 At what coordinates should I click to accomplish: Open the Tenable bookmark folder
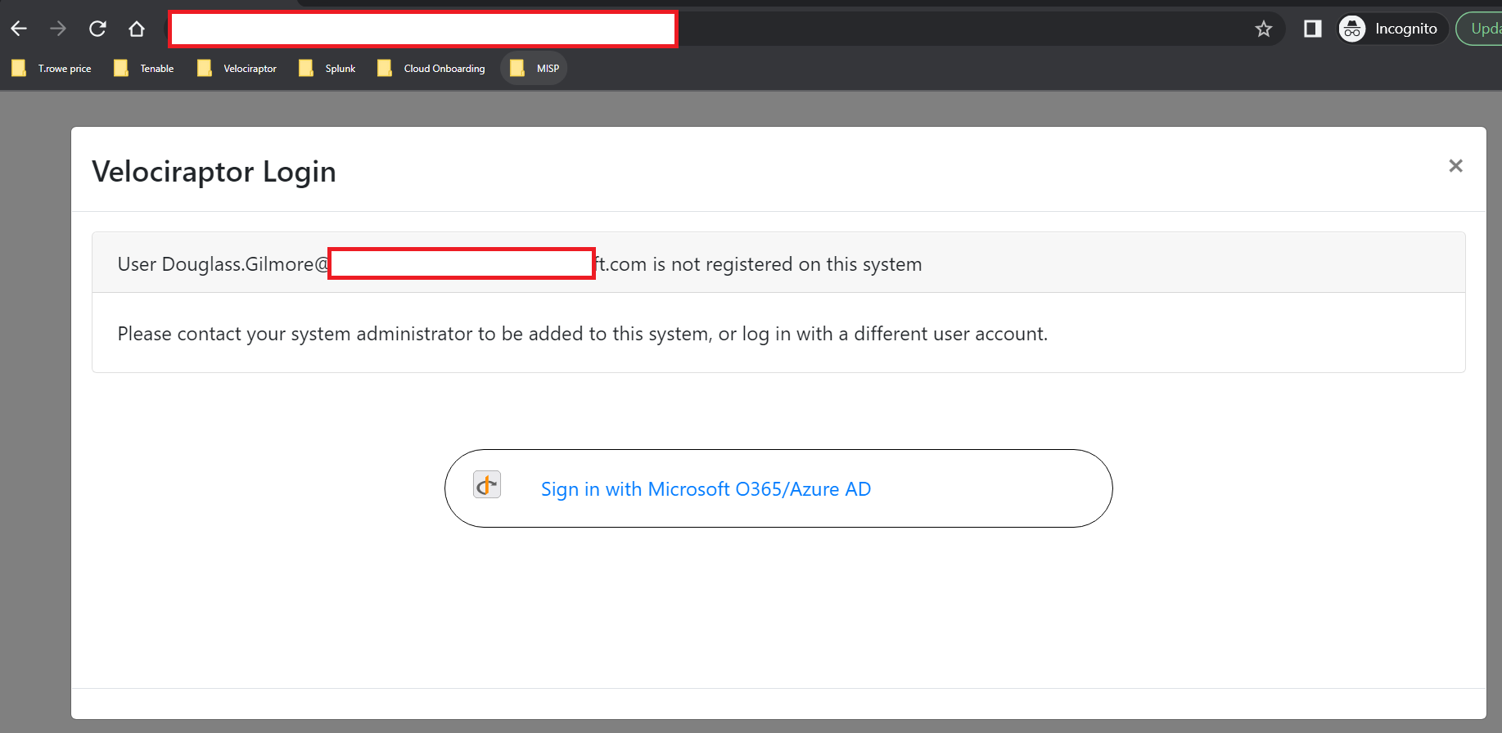tap(144, 68)
